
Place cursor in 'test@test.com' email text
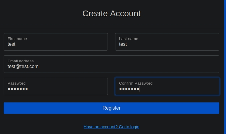point(23,67)
